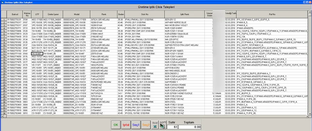Click size cell 3-4 Y in row 27
Viewport: 312px width, 131px height.
121,93
